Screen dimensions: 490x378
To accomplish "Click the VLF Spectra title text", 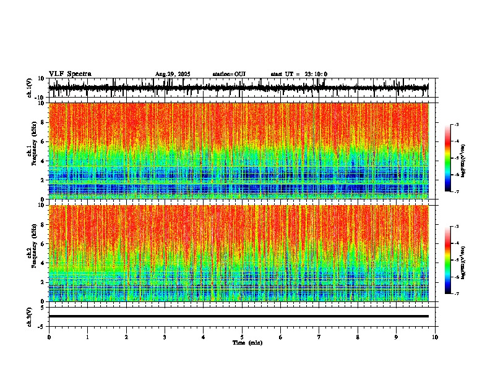I will pos(70,73).
